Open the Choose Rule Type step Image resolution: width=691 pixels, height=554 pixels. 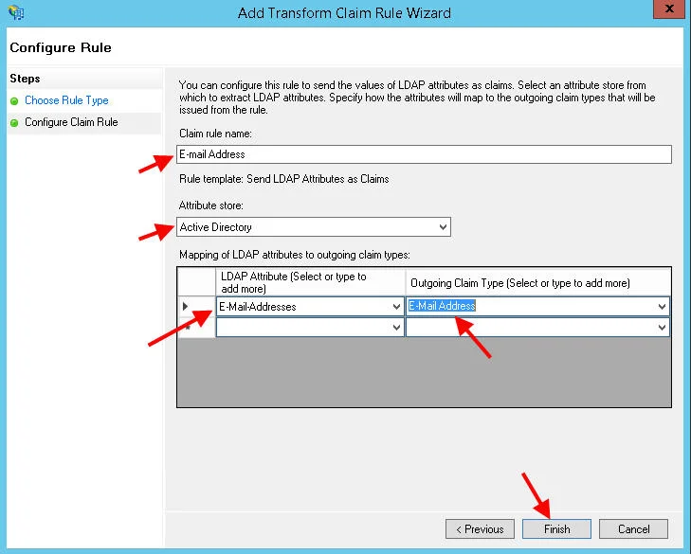66,100
